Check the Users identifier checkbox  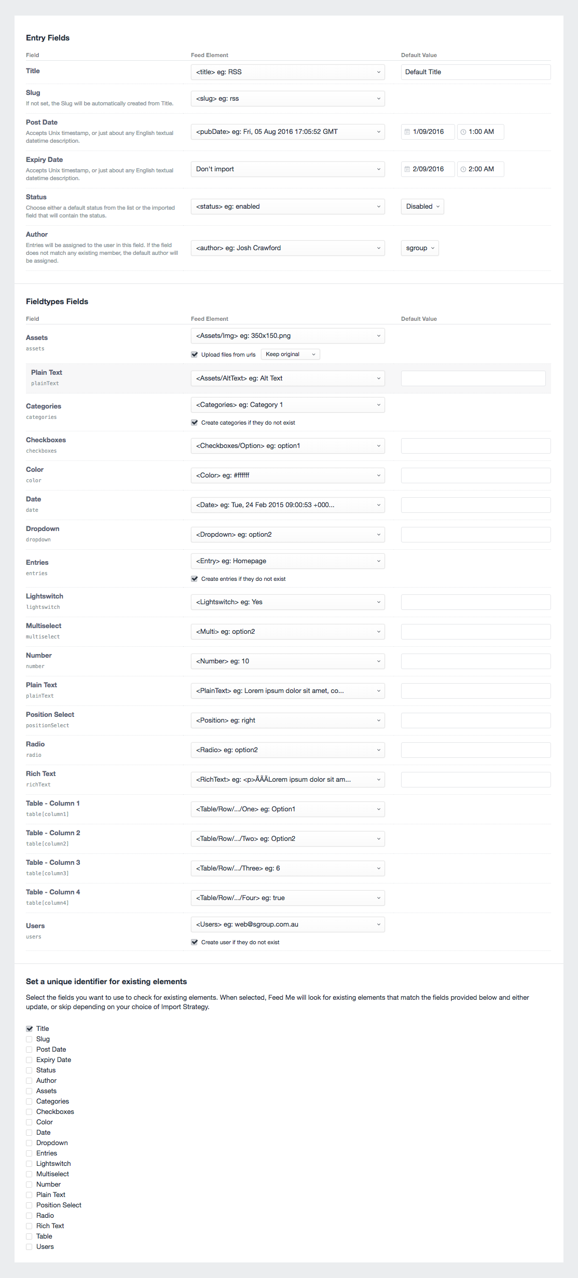click(x=30, y=1246)
